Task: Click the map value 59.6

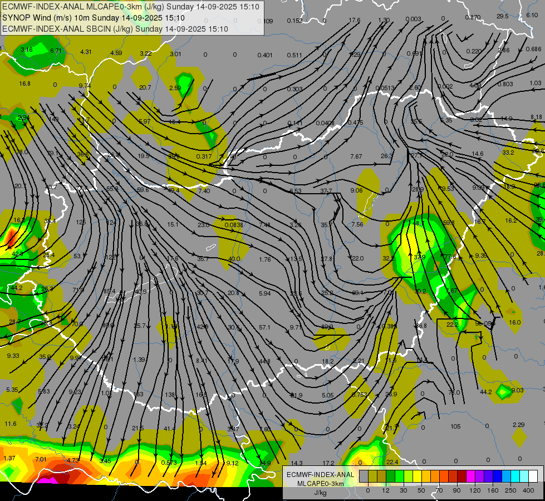Action: (x=143, y=190)
